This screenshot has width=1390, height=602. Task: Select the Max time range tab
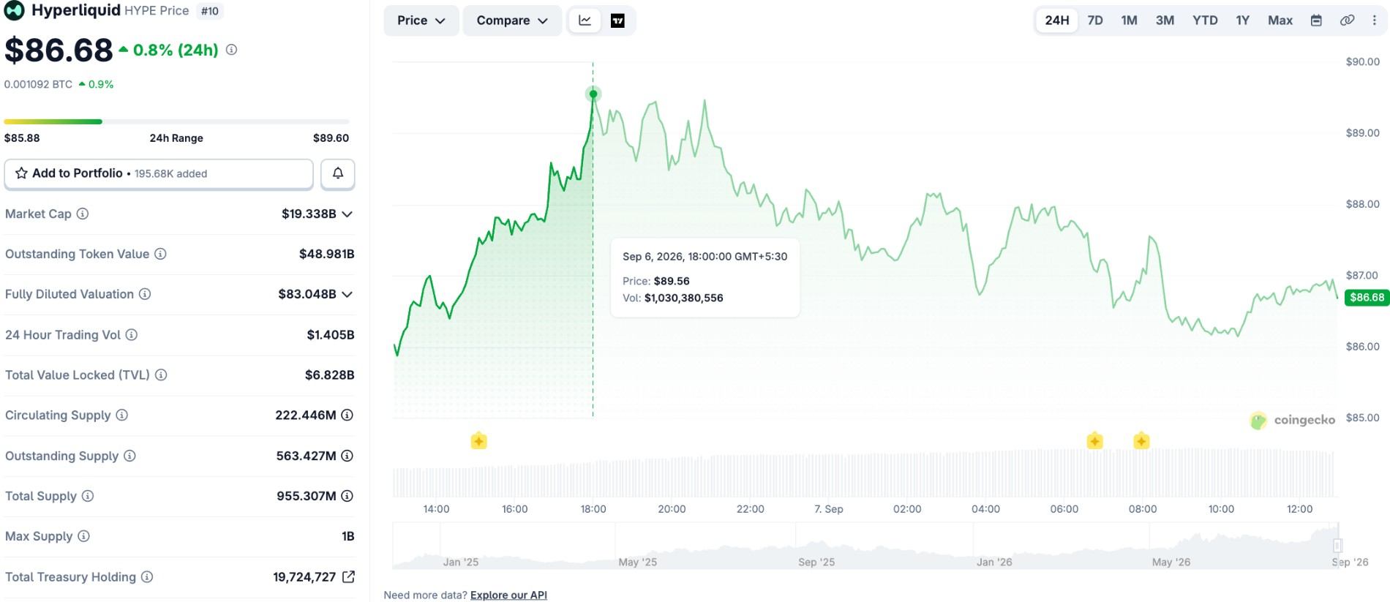(x=1280, y=20)
